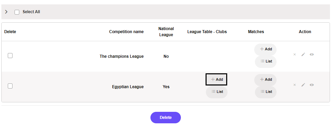Click the purple Delete button
Screen dimensions: 332x125
point(166,118)
